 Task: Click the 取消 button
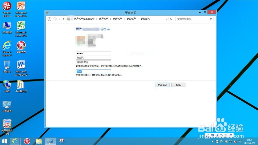178,85
